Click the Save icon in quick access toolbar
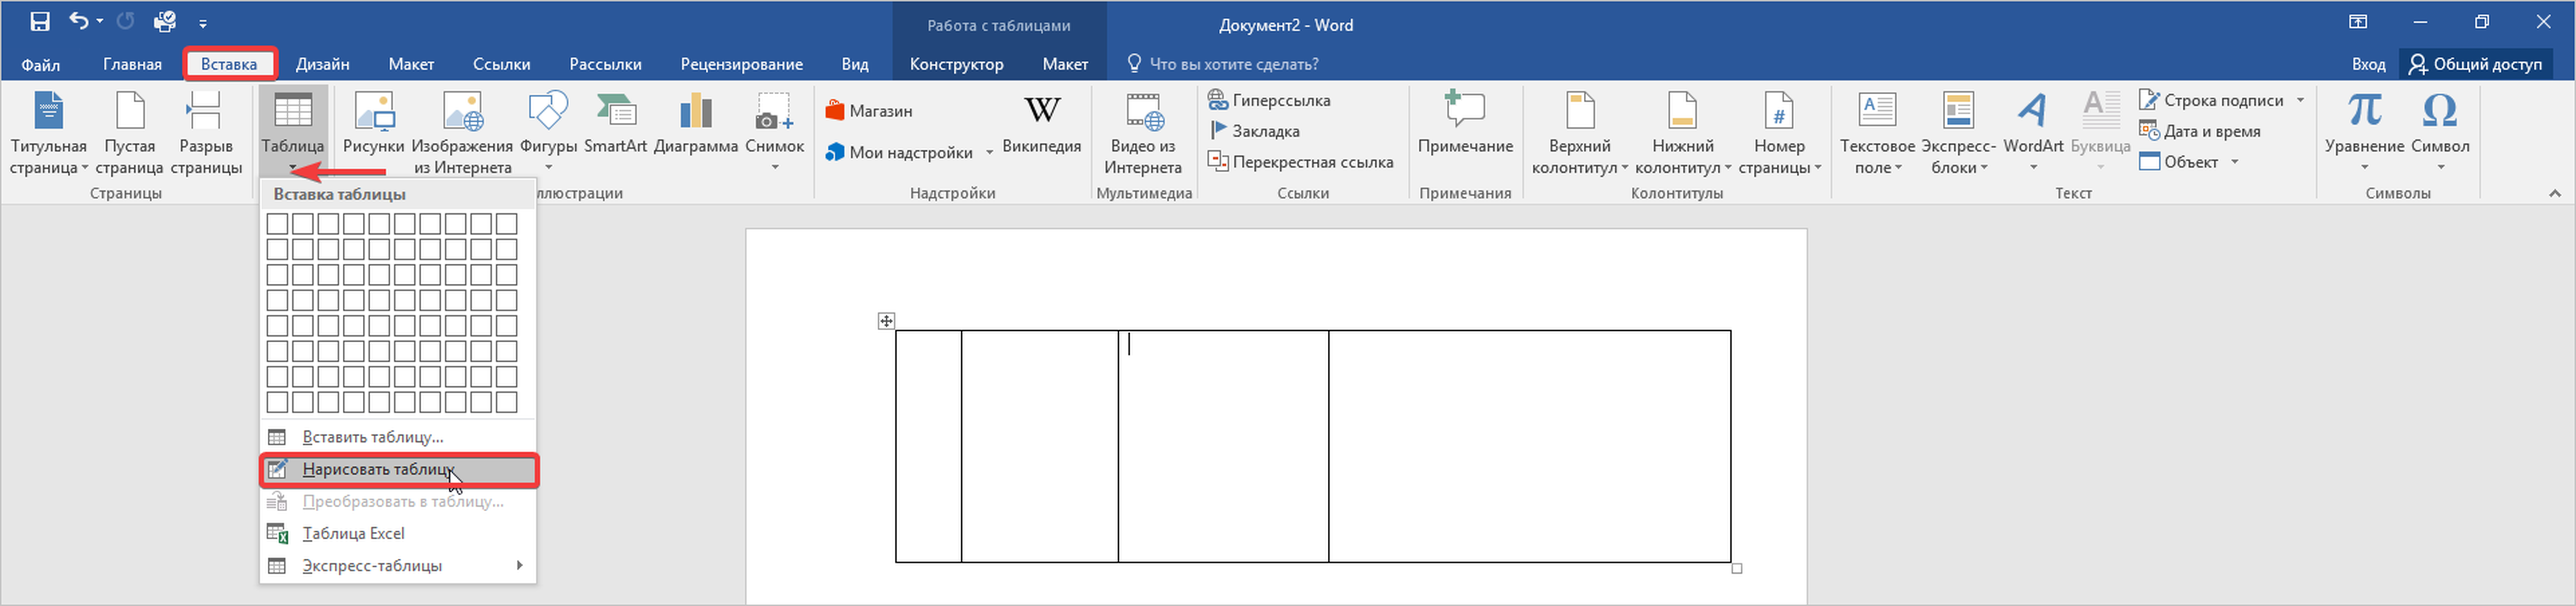Screen dimensions: 2576x606 tap(40, 21)
